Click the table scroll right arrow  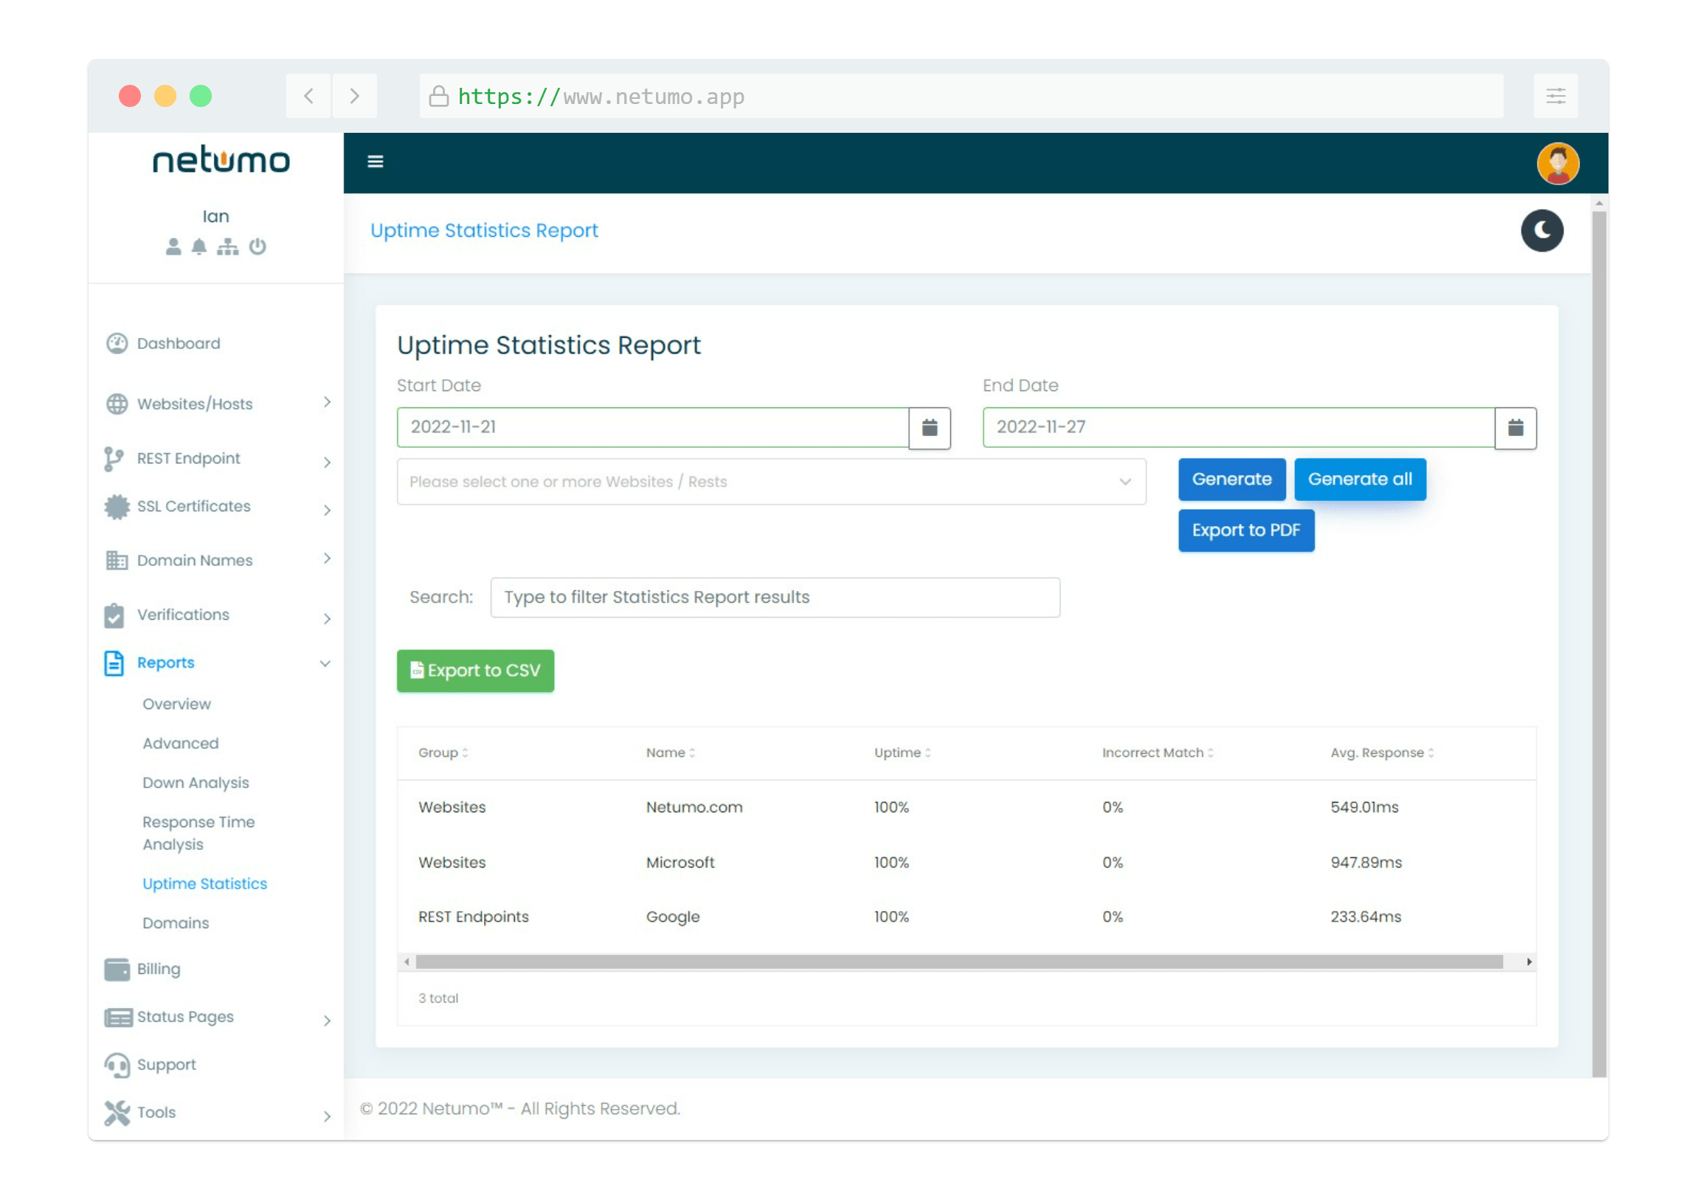coord(1530,962)
